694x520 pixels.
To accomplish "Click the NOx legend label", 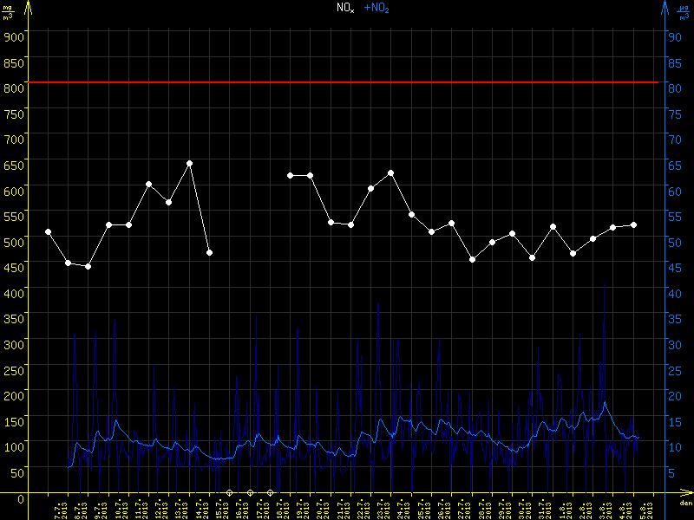I will coord(345,8).
